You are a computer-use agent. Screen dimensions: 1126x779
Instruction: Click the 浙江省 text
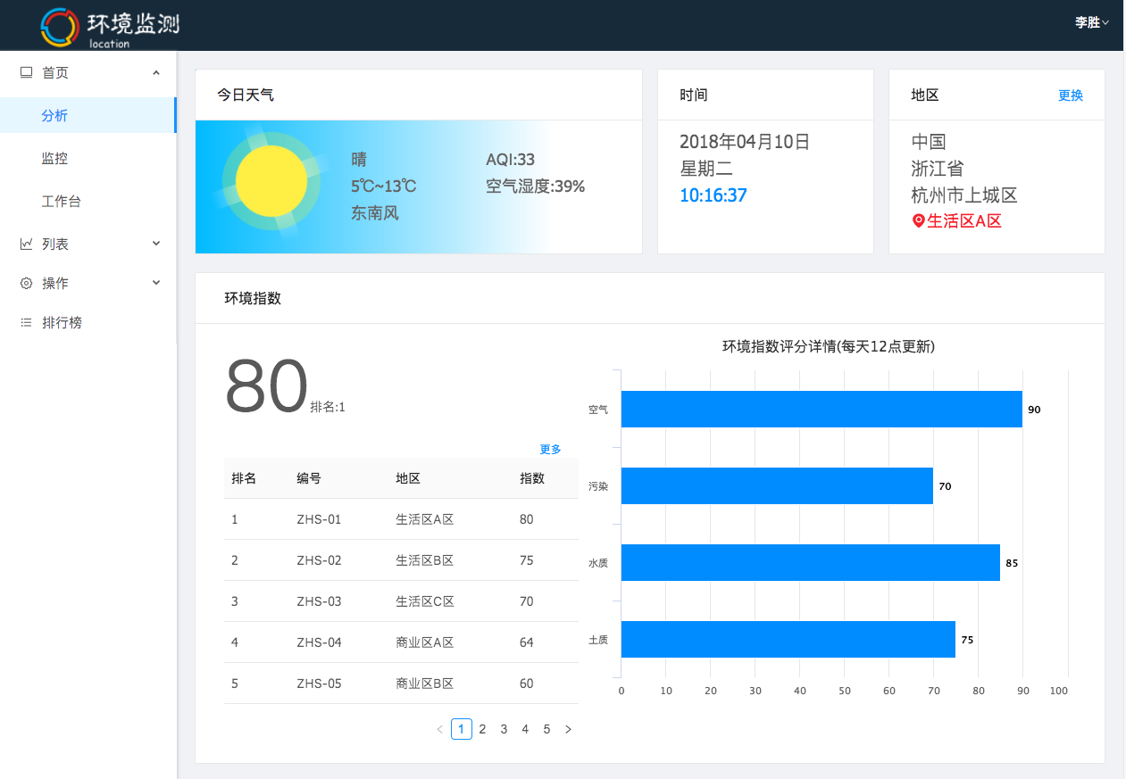coord(938,168)
